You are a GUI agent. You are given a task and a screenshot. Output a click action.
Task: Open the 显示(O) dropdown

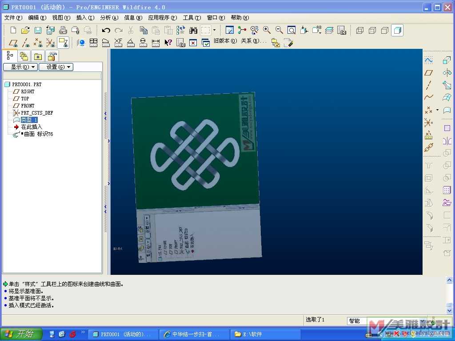pos(20,67)
